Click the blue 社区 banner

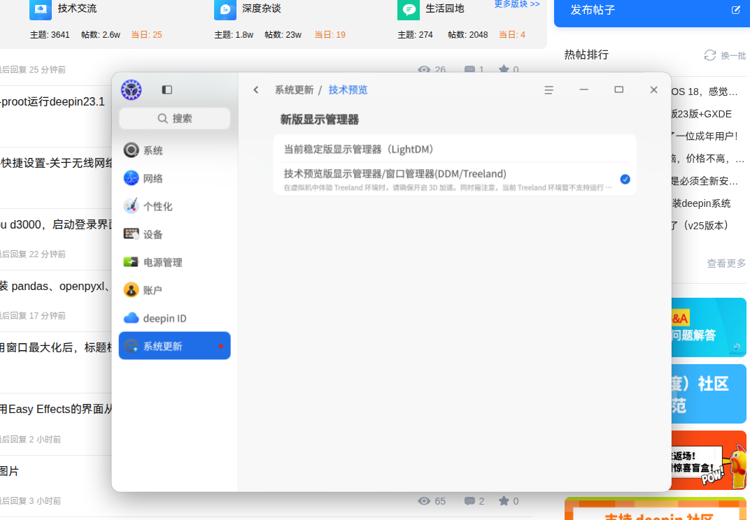pos(709,393)
